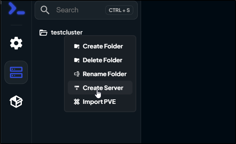Screen dimensions: 236x144
Task: Click the Import PVE Proxmox icon
Action: (77, 102)
